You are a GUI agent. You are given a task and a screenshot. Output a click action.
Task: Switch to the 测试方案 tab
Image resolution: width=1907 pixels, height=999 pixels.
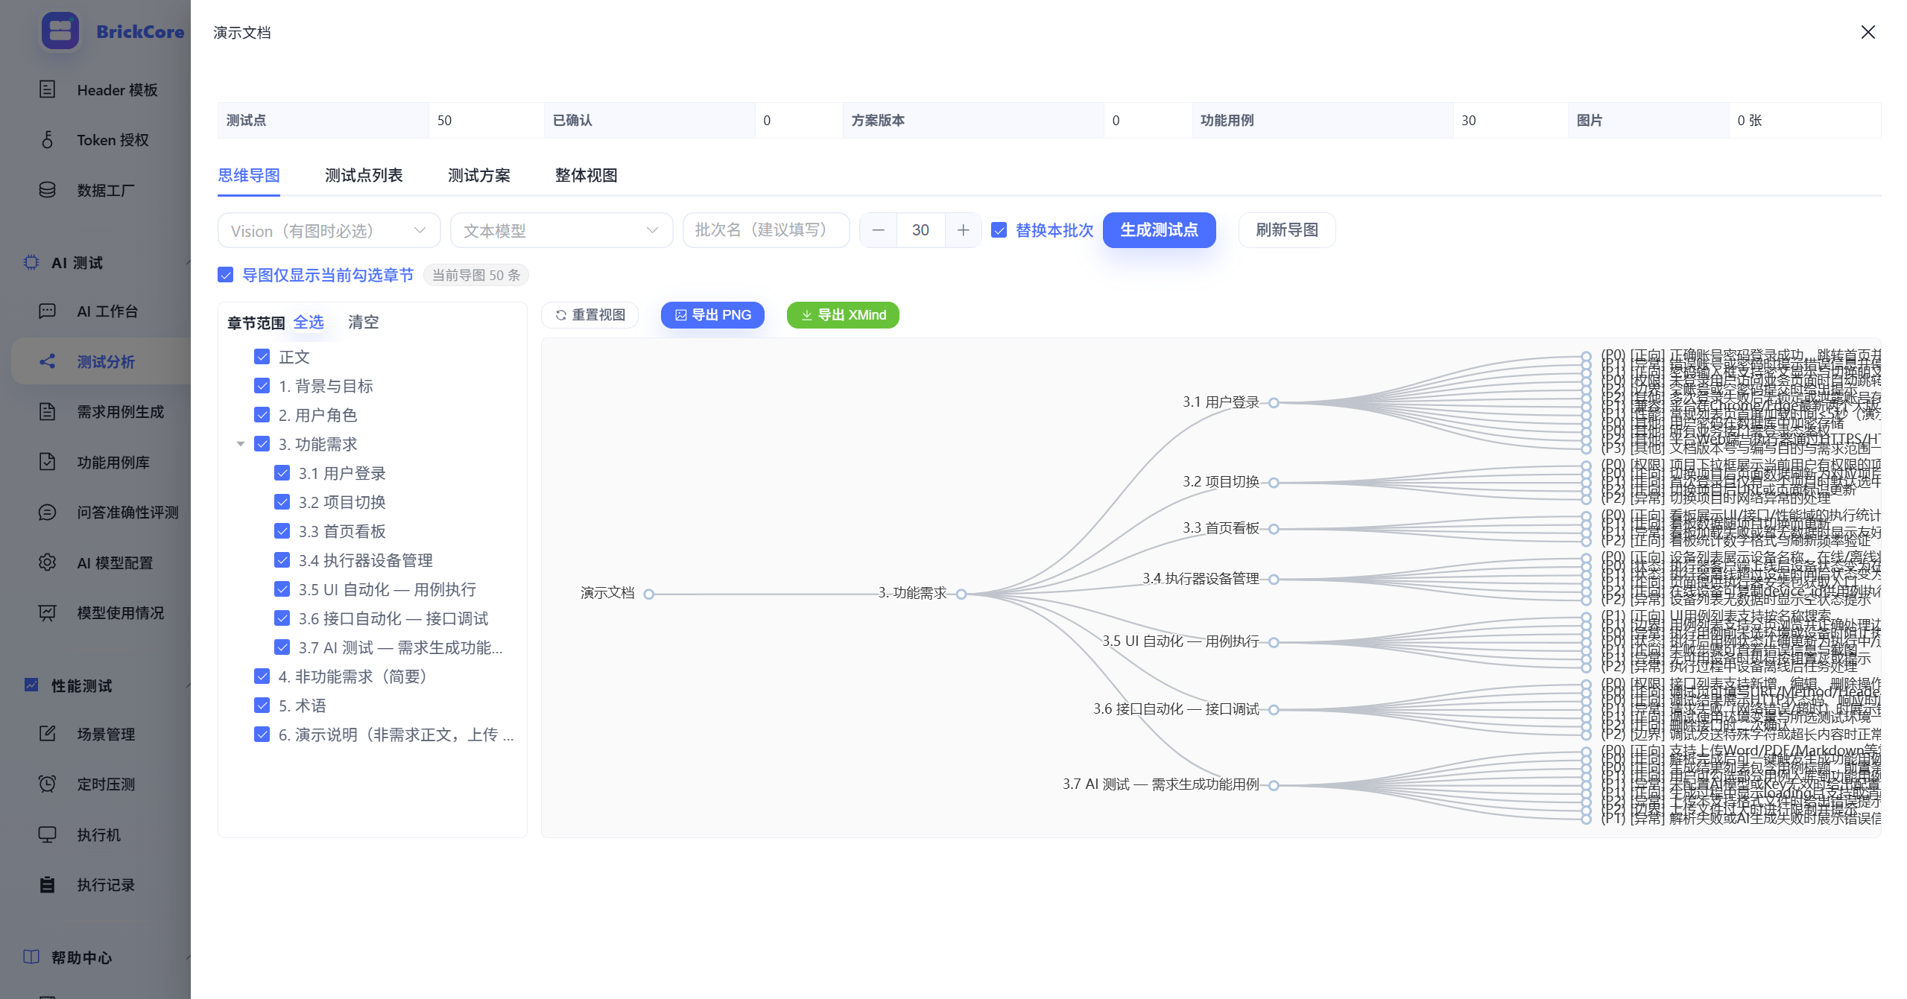(479, 175)
